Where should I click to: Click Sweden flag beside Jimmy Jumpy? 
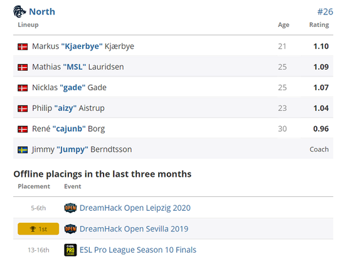click(23, 150)
